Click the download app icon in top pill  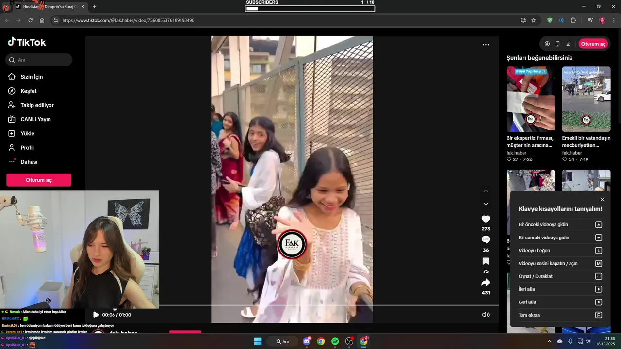coord(568,44)
